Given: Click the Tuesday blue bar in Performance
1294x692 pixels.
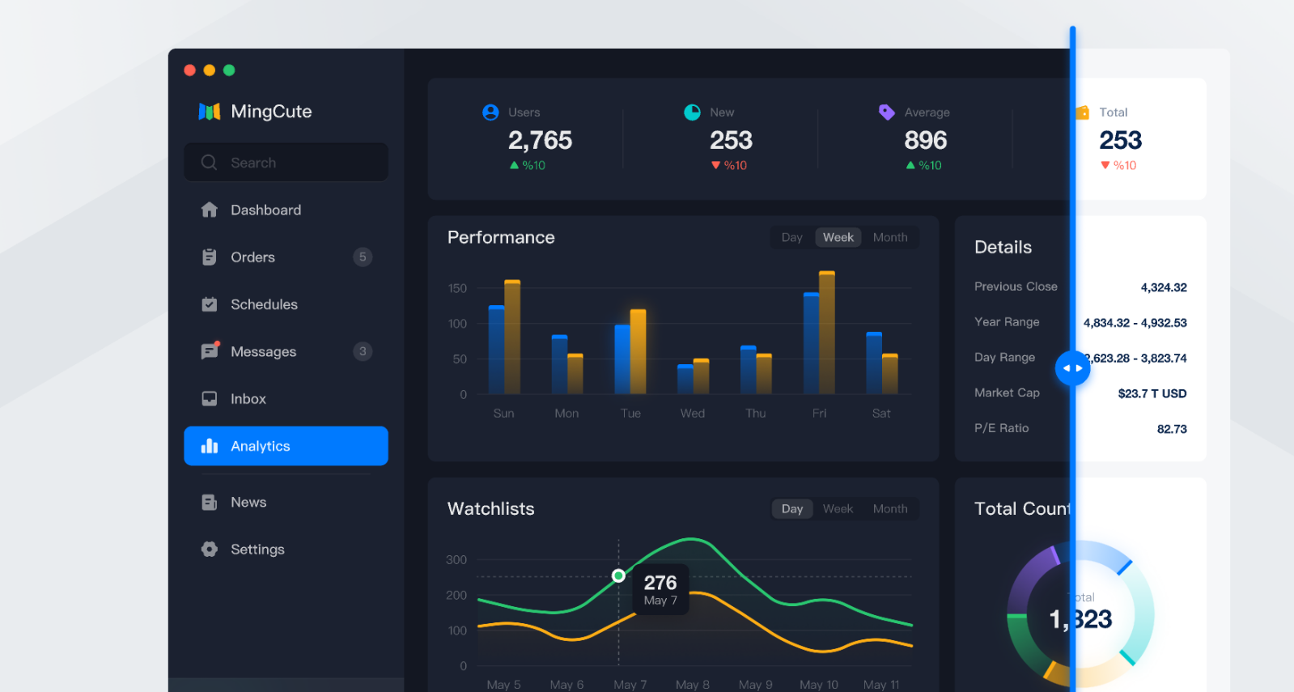Looking at the screenshot, I should coord(622,359).
